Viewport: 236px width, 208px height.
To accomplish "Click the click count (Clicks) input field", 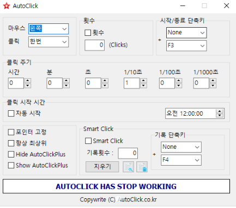I will point(94,45).
